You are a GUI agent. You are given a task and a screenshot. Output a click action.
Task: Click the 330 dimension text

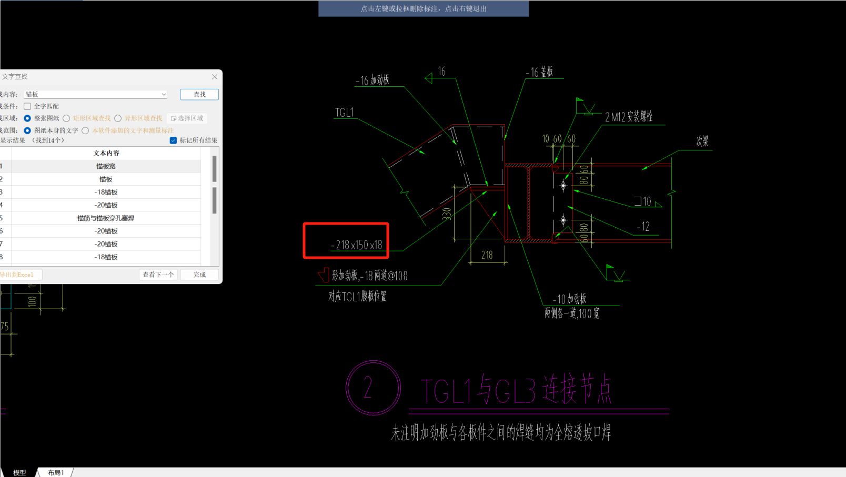coord(447,214)
